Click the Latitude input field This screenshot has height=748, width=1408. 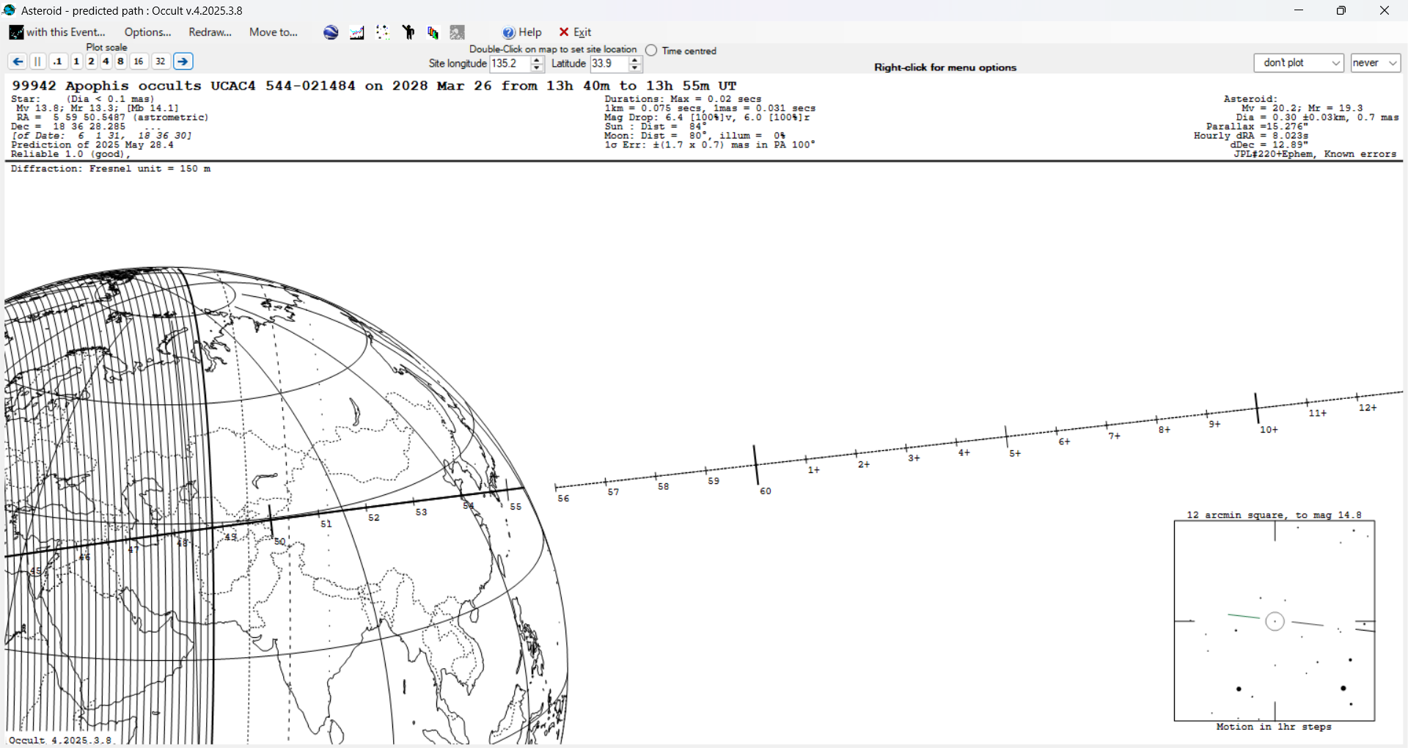pos(609,64)
